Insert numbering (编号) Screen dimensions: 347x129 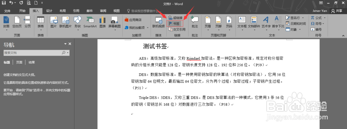(x=316, y=29)
